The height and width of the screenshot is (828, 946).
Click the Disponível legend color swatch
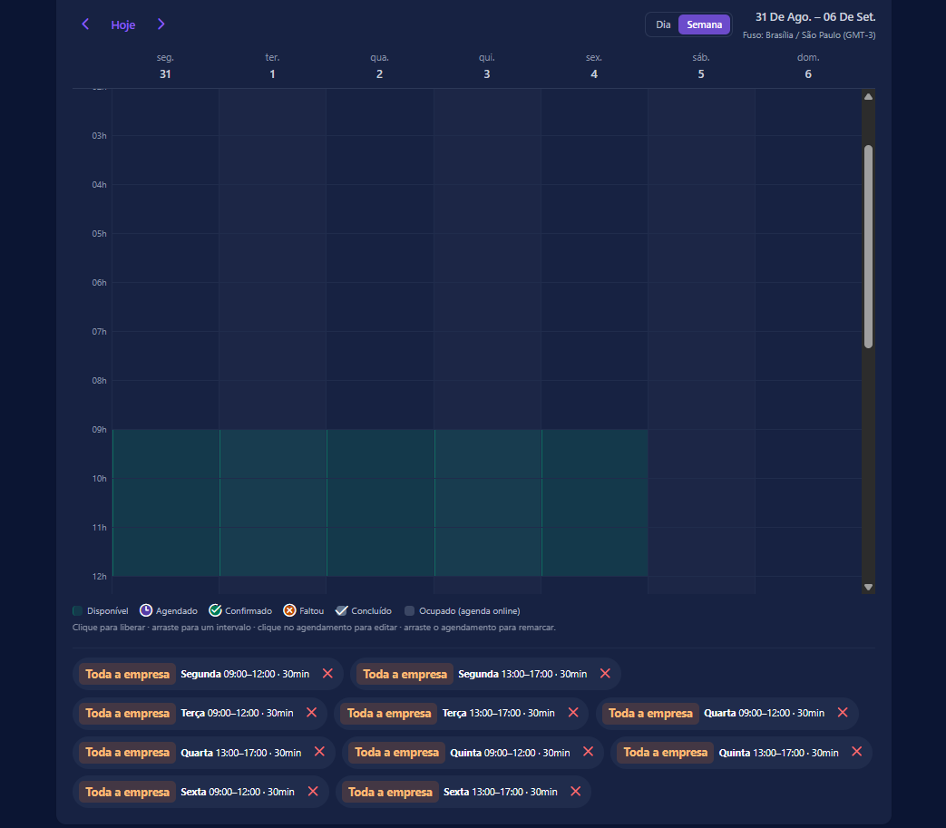tap(77, 611)
